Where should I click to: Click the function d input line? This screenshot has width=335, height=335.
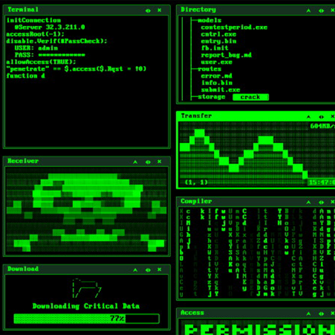point(26,76)
